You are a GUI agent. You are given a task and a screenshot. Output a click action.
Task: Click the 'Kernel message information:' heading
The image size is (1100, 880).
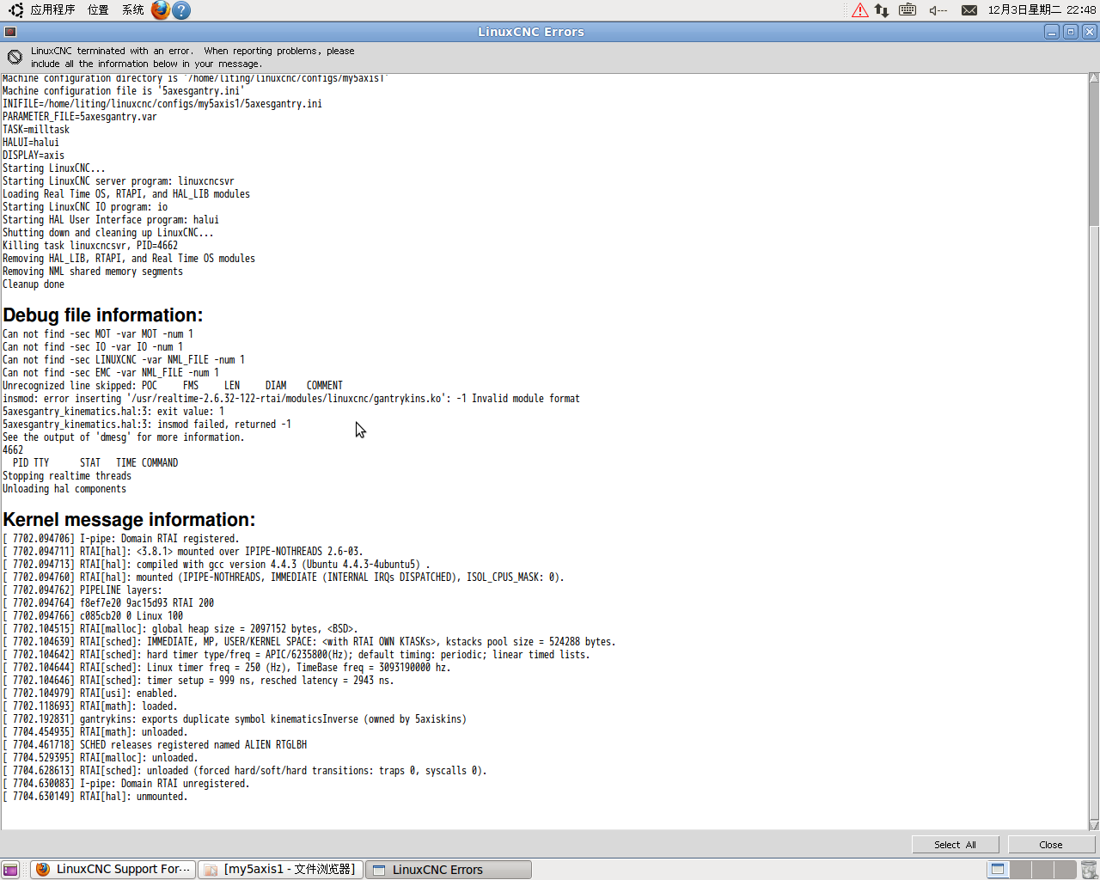(x=129, y=520)
